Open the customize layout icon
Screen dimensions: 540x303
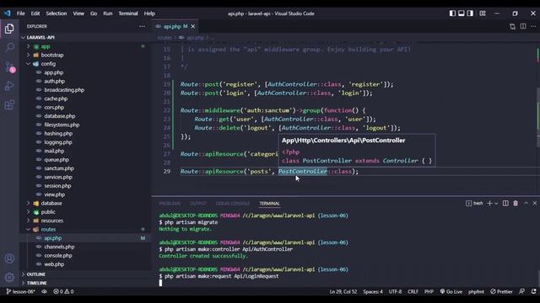pyautogui.click(x=483, y=13)
